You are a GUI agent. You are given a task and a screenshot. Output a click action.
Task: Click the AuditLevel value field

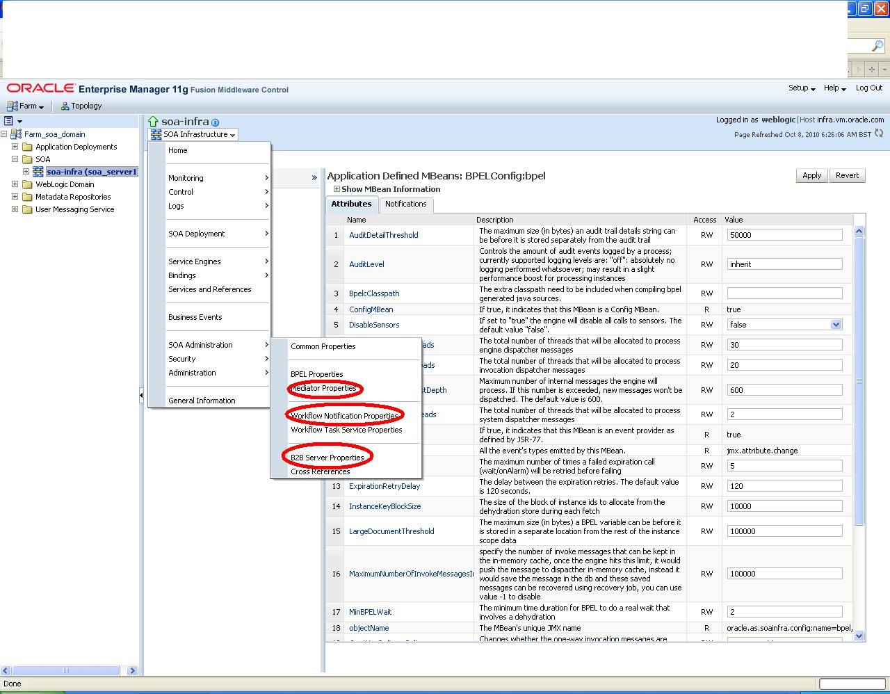[784, 264]
